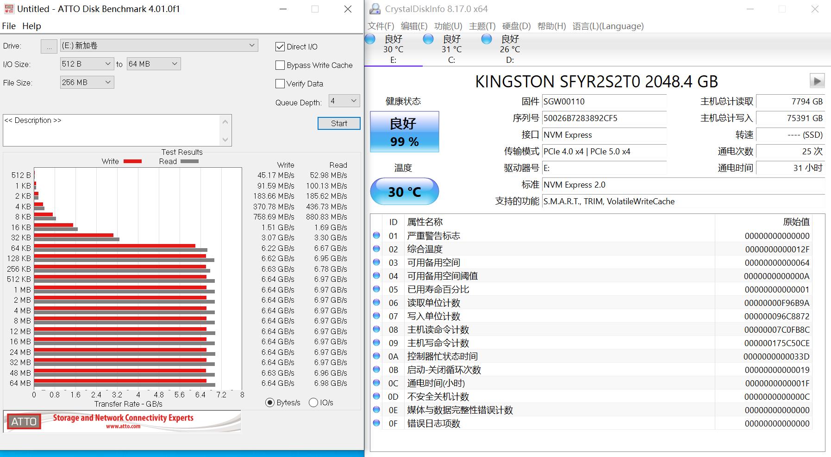Click the Description box scroll-down arrow
The height and width of the screenshot is (457, 831).
pos(225,140)
